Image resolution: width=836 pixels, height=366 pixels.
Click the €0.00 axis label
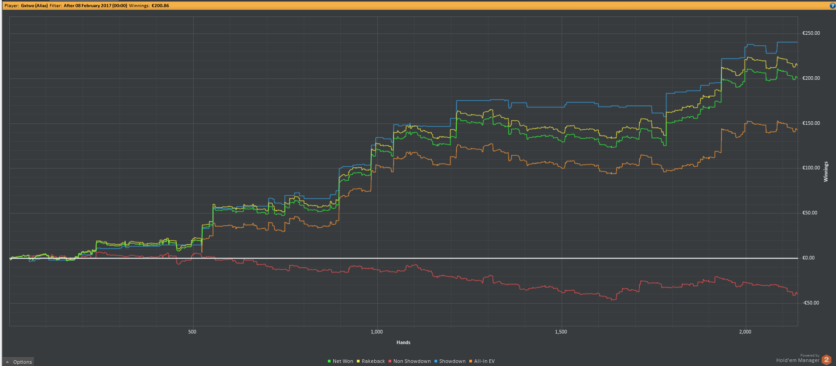point(808,258)
